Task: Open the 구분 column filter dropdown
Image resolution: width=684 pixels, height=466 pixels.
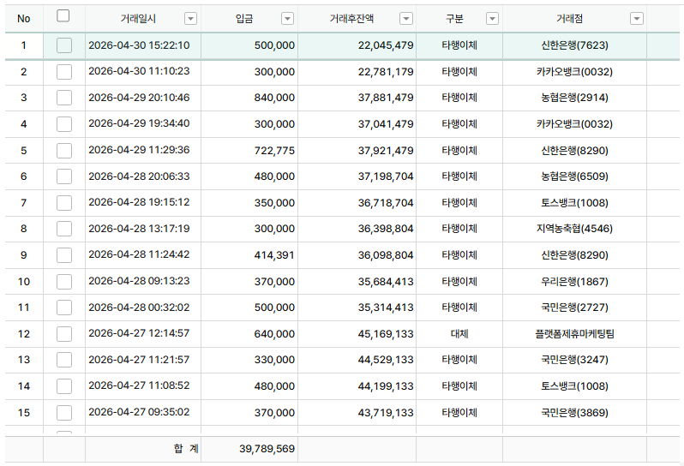Action: click(492, 19)
